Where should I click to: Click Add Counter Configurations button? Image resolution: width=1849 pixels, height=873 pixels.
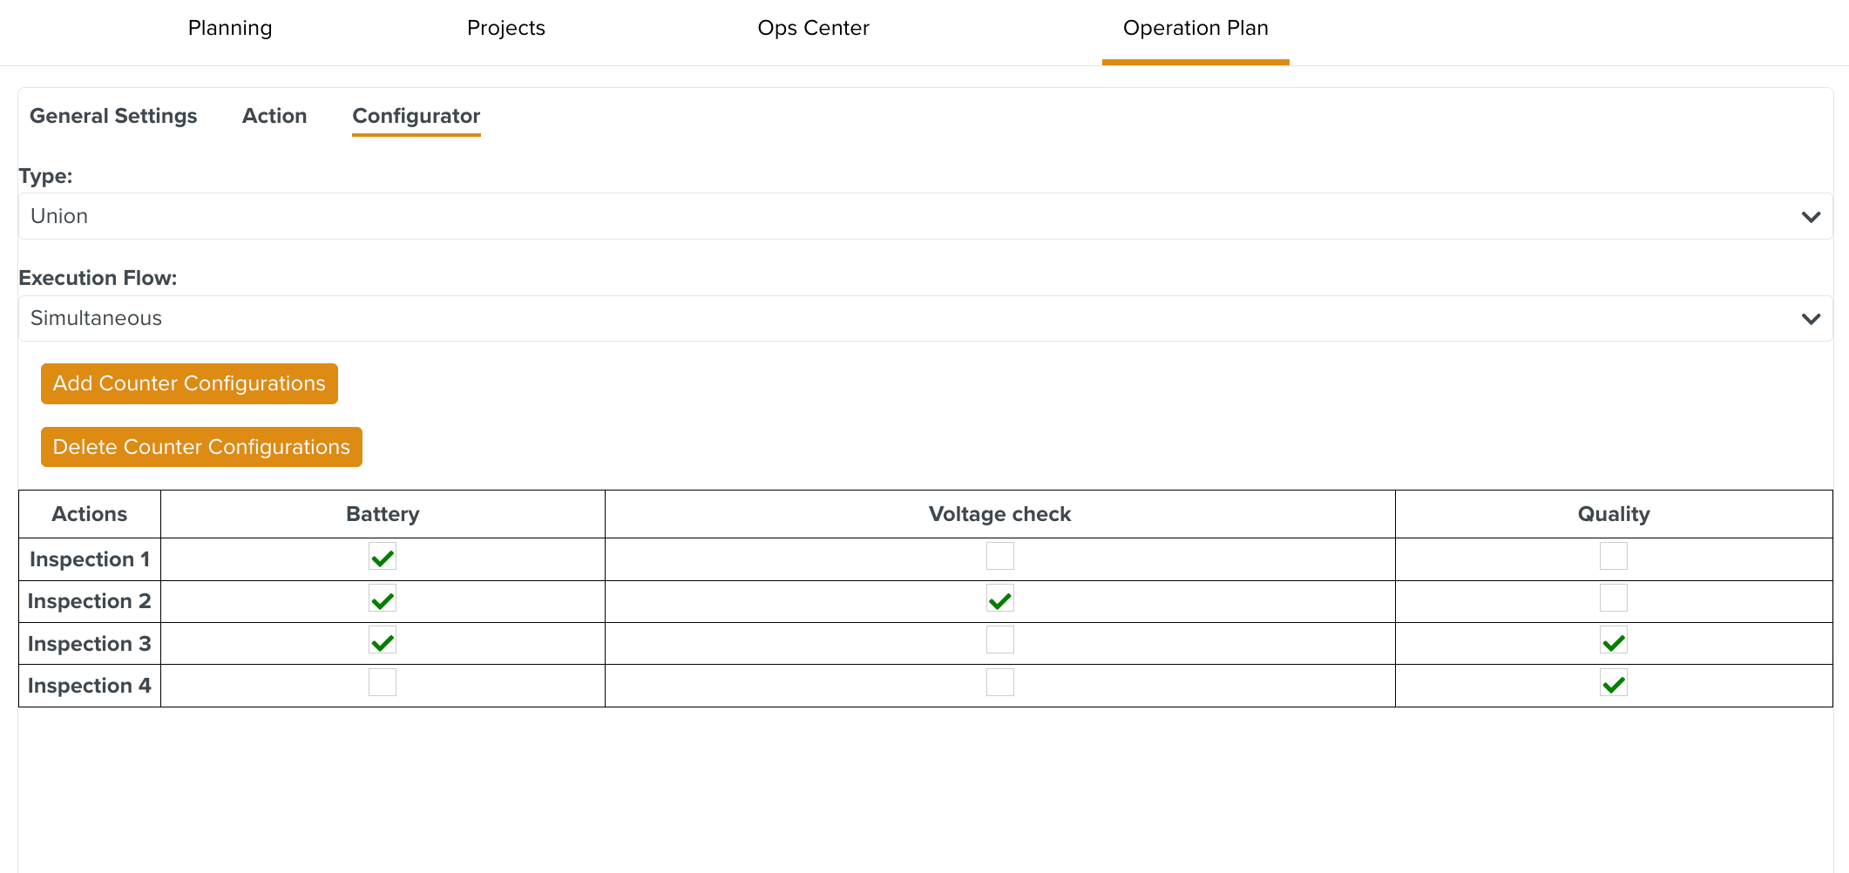(x=189, y=383)
